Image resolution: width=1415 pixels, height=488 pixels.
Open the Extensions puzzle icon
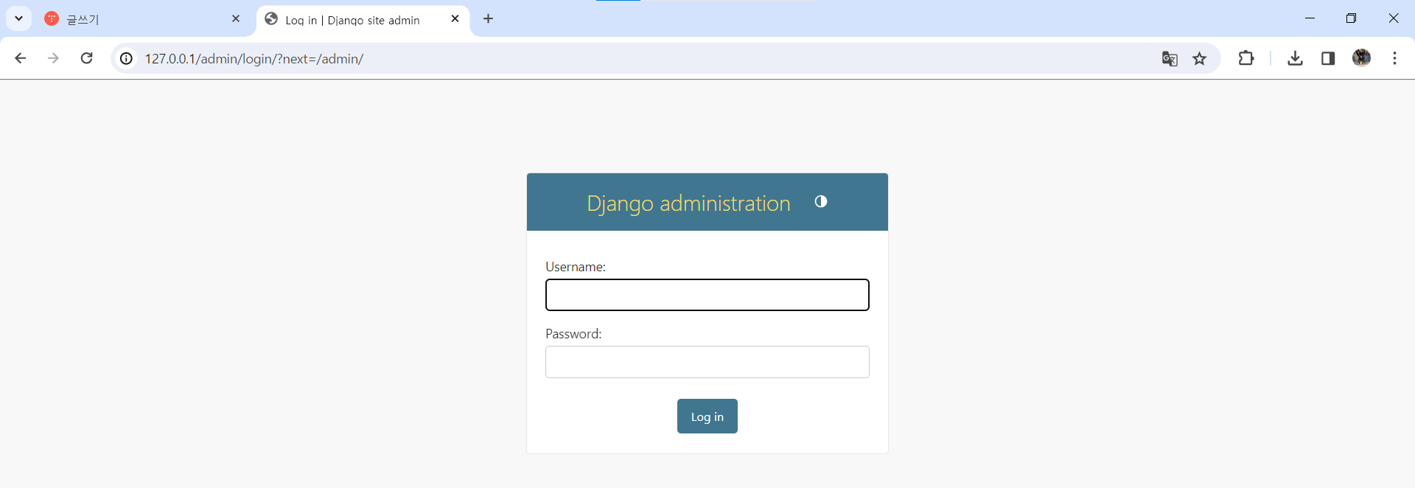(x=1246, y=58)
